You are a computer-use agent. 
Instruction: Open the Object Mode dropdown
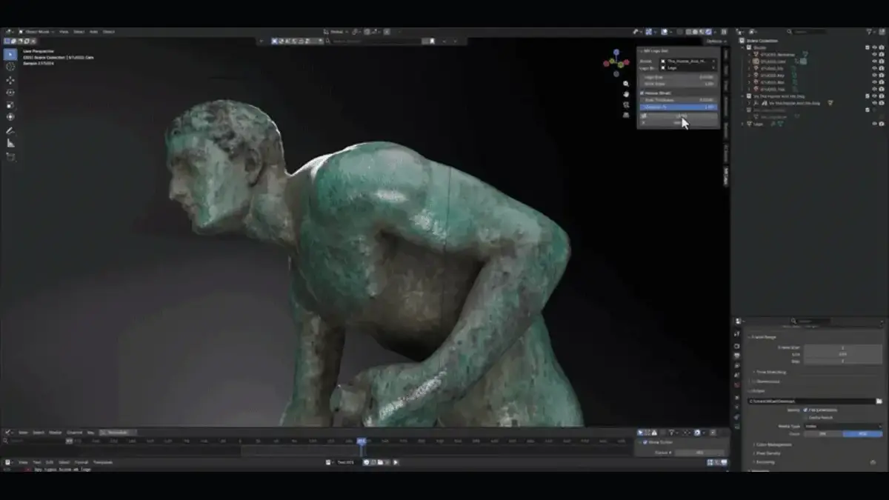pos(36,32)
